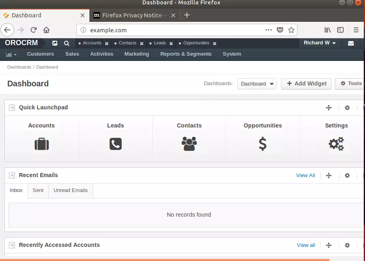This screenshot has height=261, width=365.
Task: Open the pinned Leads page tab
Action: 160,43
